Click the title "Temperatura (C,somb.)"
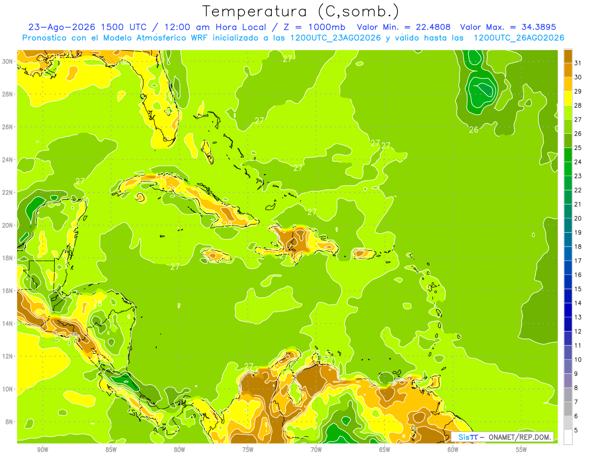 (x=300, y=11)
